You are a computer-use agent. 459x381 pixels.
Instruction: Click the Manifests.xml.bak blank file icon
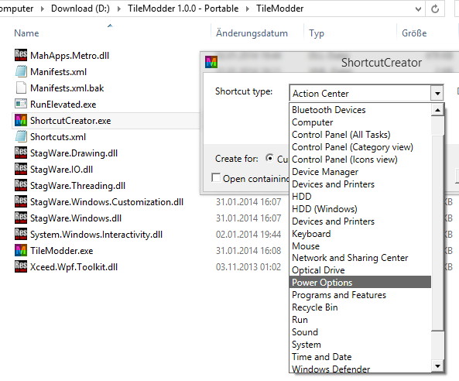(21, 88)
